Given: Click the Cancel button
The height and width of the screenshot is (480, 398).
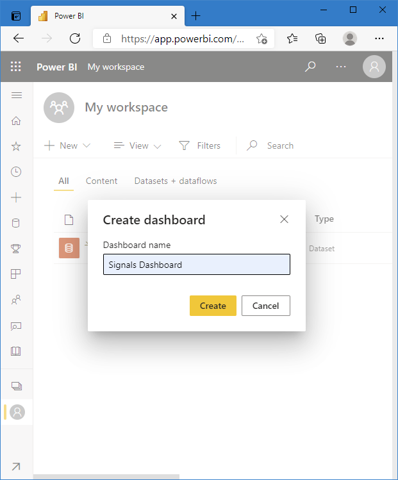Looking at the screenshot, I should (x=266, y=306).
